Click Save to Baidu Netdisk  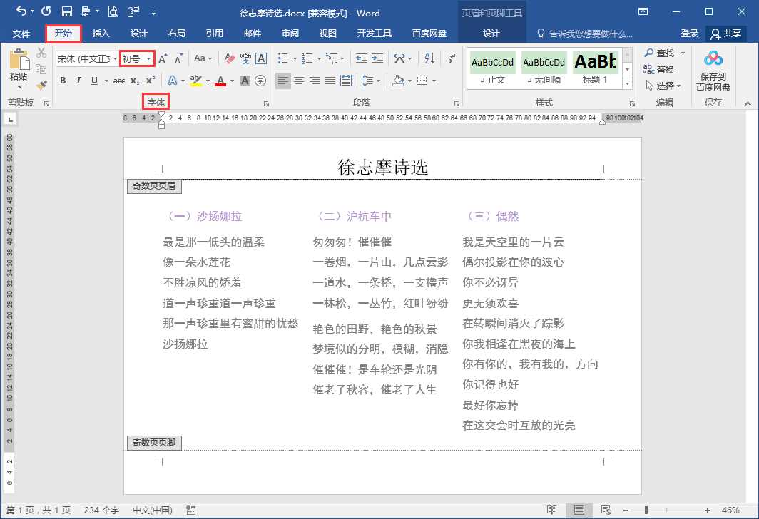point(713,69)
